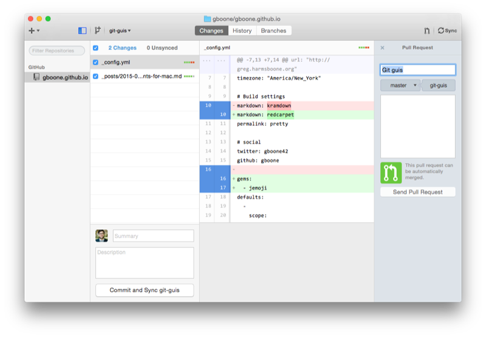Click the user avatar beside Summary
The width and height of the screenshot is (486, 337).
tap(101, 236)
